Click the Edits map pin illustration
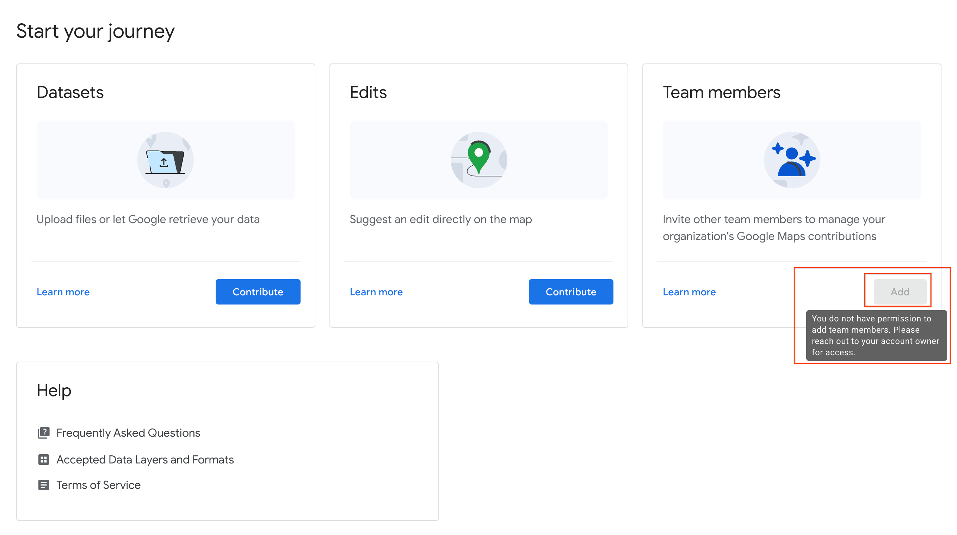 479,160
